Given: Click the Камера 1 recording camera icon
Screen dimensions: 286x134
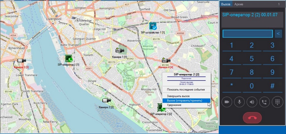Looking at the screenshot, I should (120, 51).
